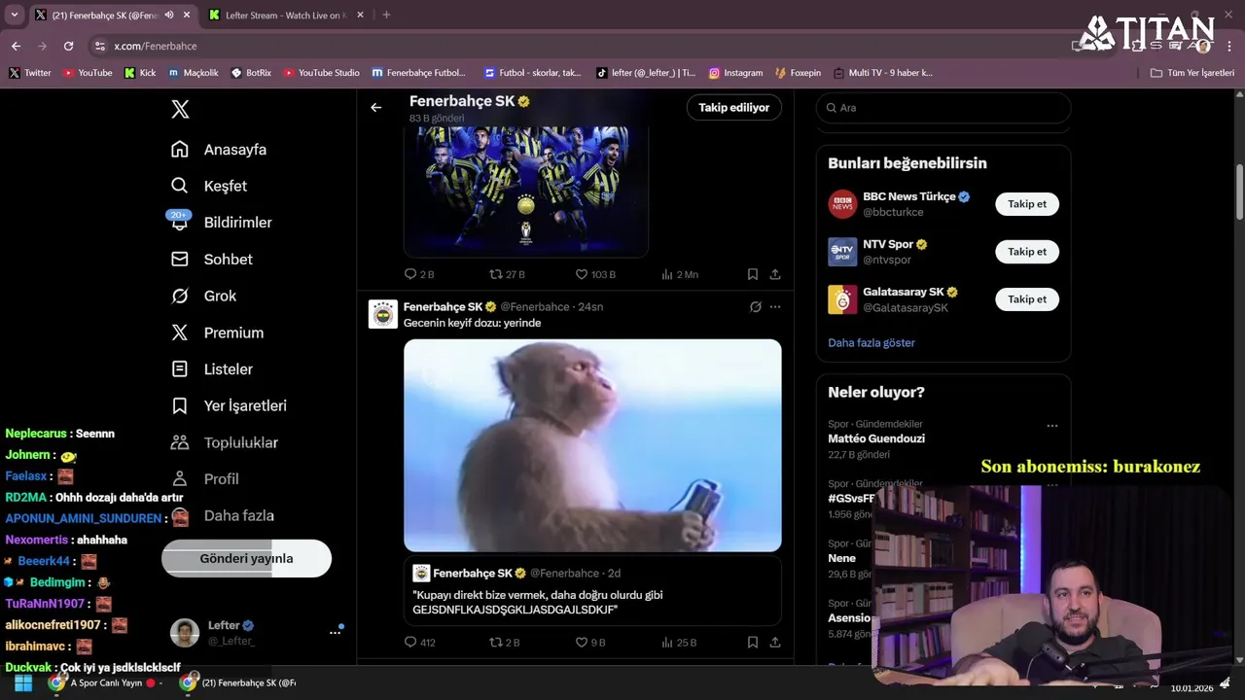Open the X logo home icon
The image size is (1245, 700).
click(x=180, y=109)
